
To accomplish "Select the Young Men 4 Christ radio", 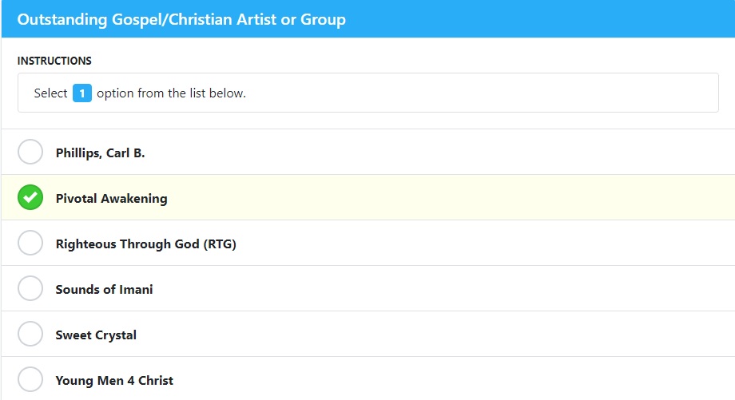I will pyautogui.click(x=30, y=379).
